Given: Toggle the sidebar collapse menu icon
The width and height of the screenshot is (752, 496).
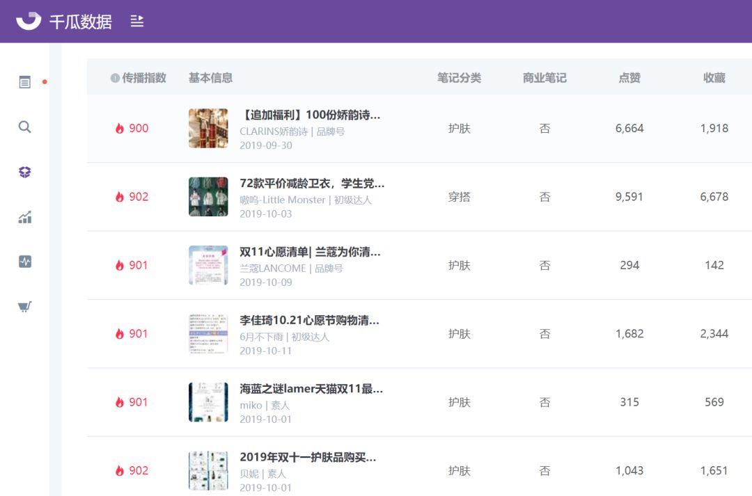Looking at the screenshot, I should pyautogui.click(x=137, y=21).
